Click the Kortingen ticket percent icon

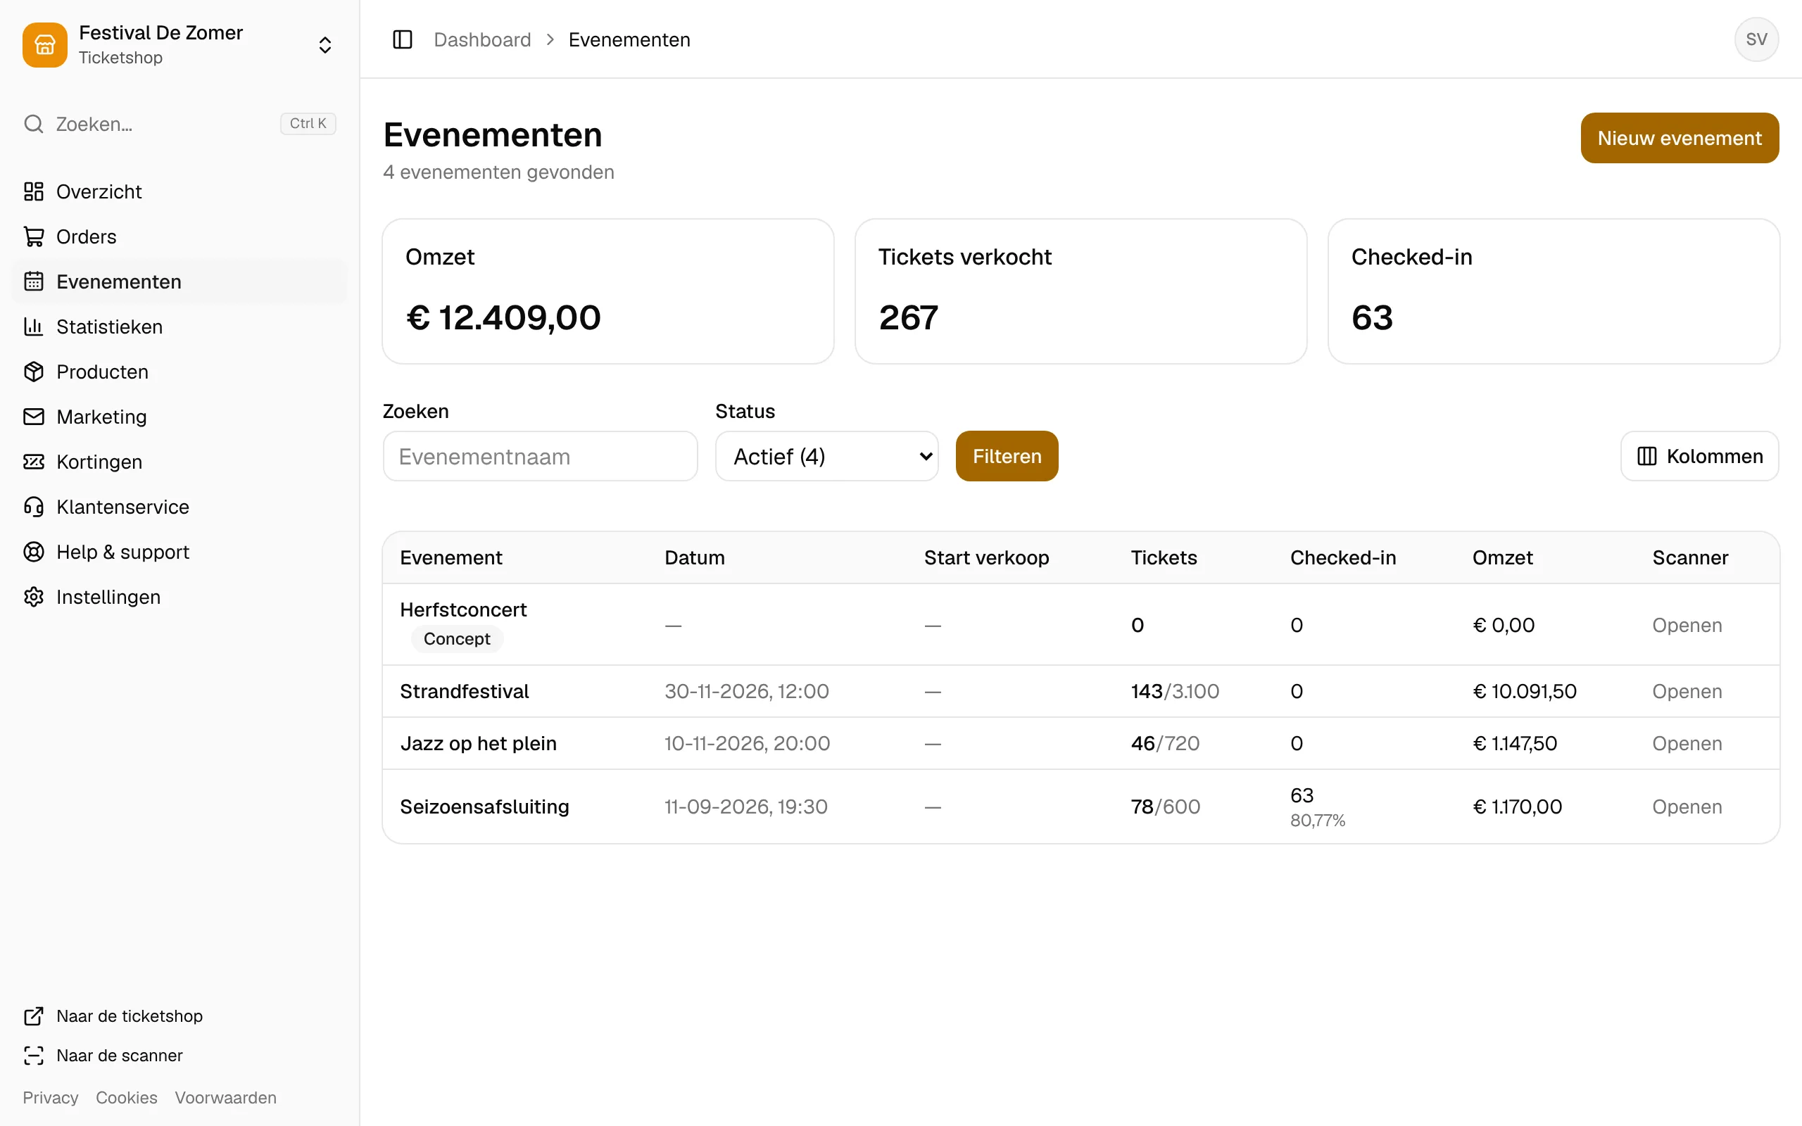pos(34,462)
